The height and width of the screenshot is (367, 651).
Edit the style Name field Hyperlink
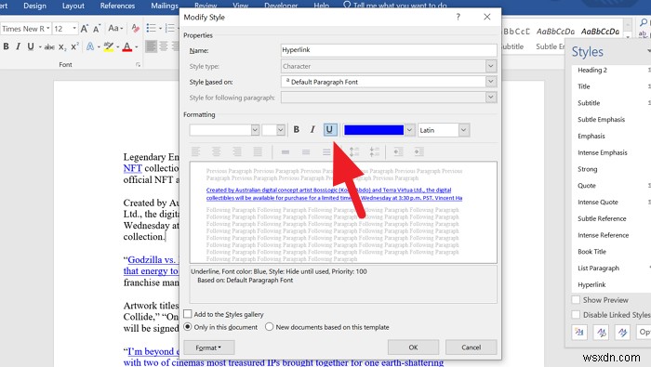click(x=389, y=50)
